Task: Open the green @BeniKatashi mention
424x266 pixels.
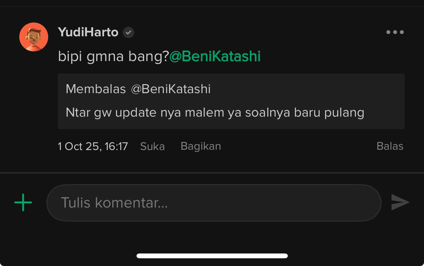Action: point(215,57)
